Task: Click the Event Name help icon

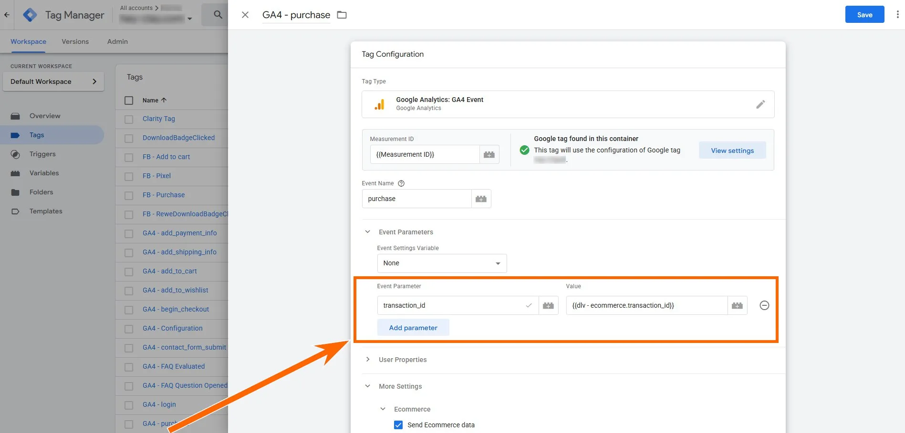Action: tap(401, 183)
